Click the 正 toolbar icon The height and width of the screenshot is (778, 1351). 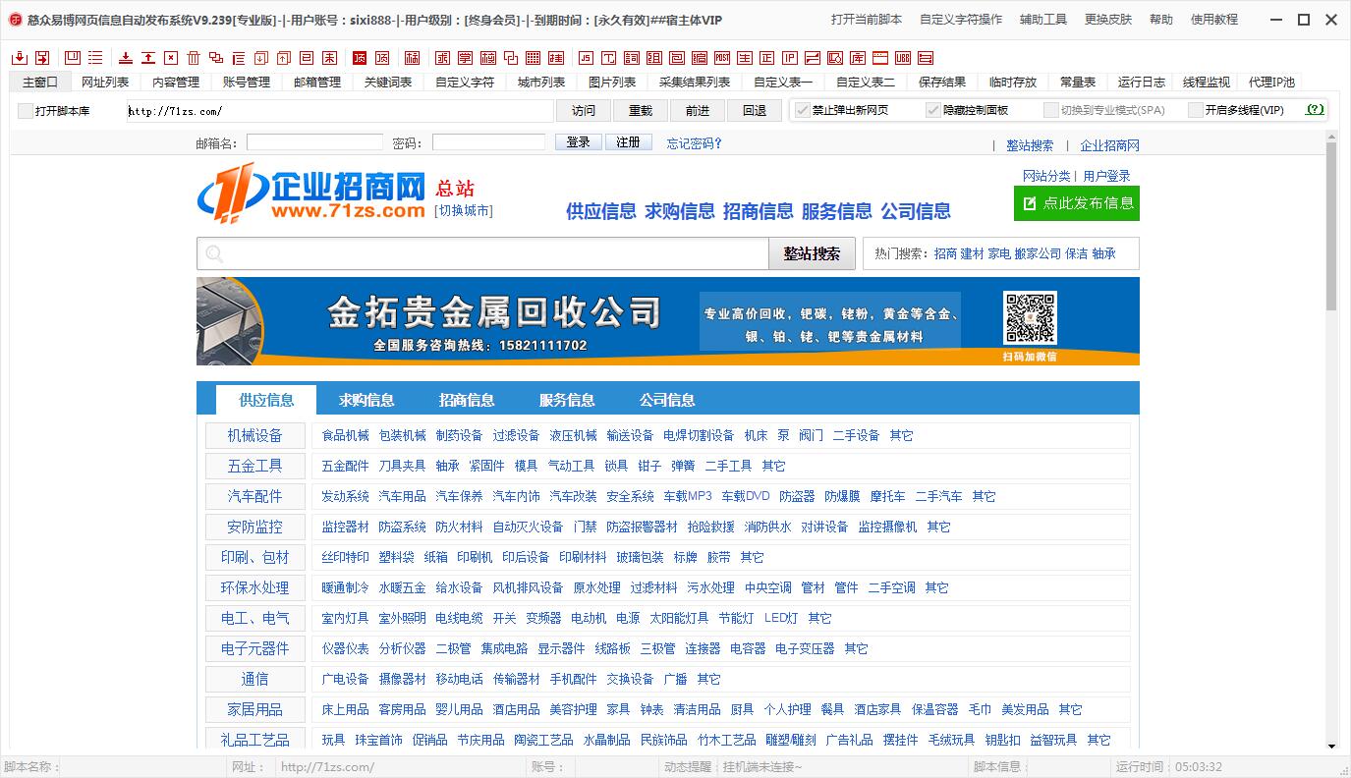(767, 58)
